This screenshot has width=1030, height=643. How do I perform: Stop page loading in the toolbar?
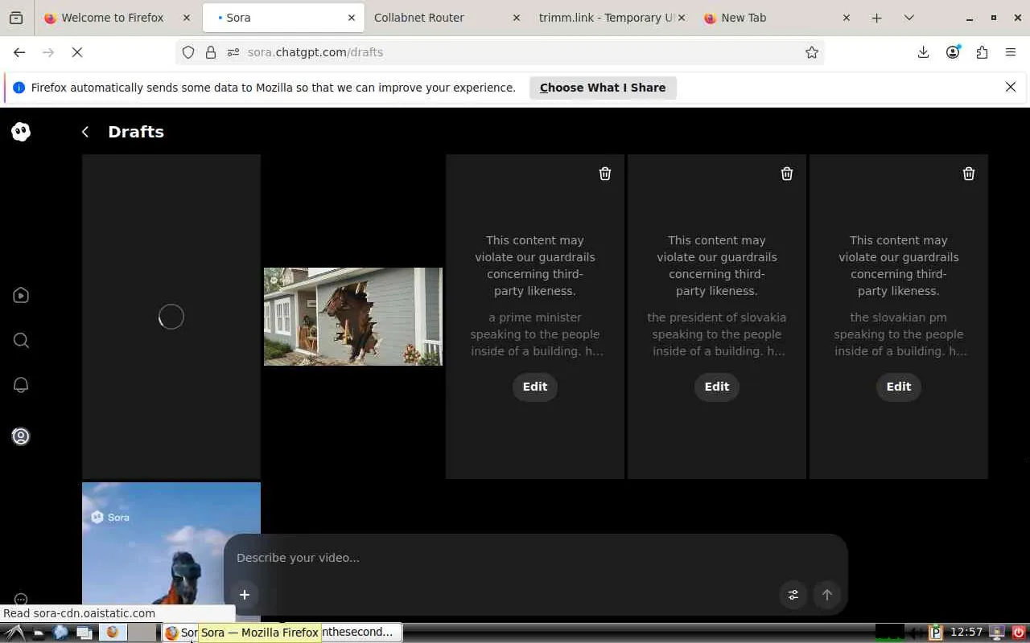pyautogui.click(x=77, y=52)
